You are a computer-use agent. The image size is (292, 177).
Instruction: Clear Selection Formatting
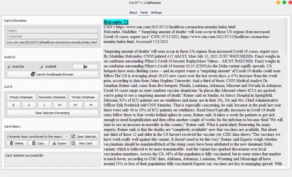coord(52,113)
